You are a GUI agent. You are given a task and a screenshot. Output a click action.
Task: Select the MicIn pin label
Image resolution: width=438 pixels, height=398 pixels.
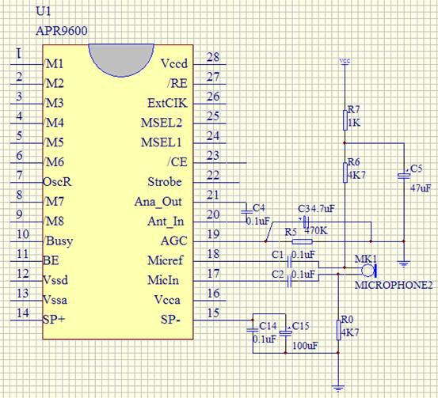[163, 280]
